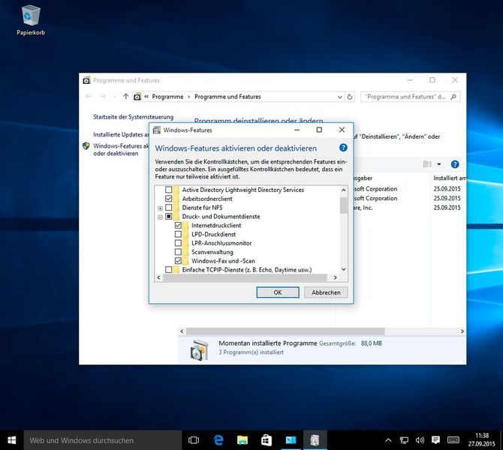Click the Windows-Features aktivieren oder deaktivieren link
Screen dimensions: 503x450
click(x=121, y=150)
